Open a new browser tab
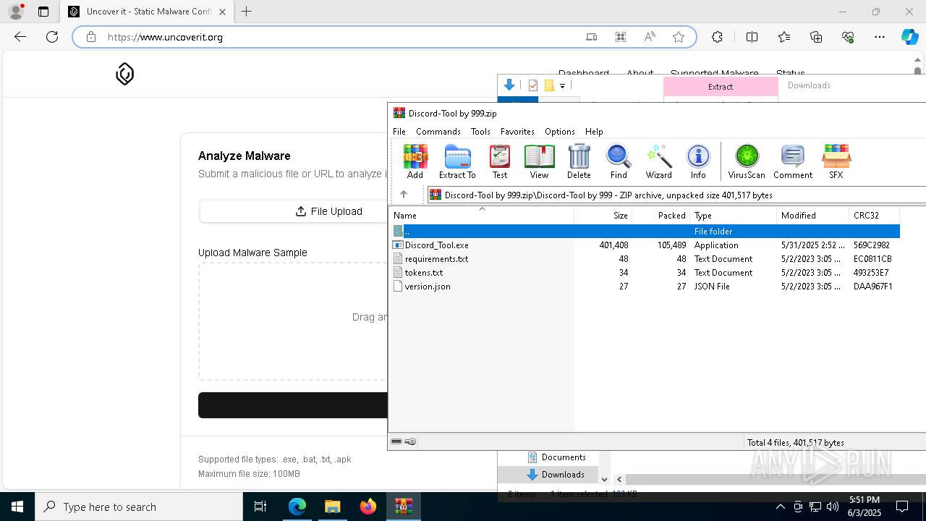The height and width of the screenshot is (521, 926). 247,12
